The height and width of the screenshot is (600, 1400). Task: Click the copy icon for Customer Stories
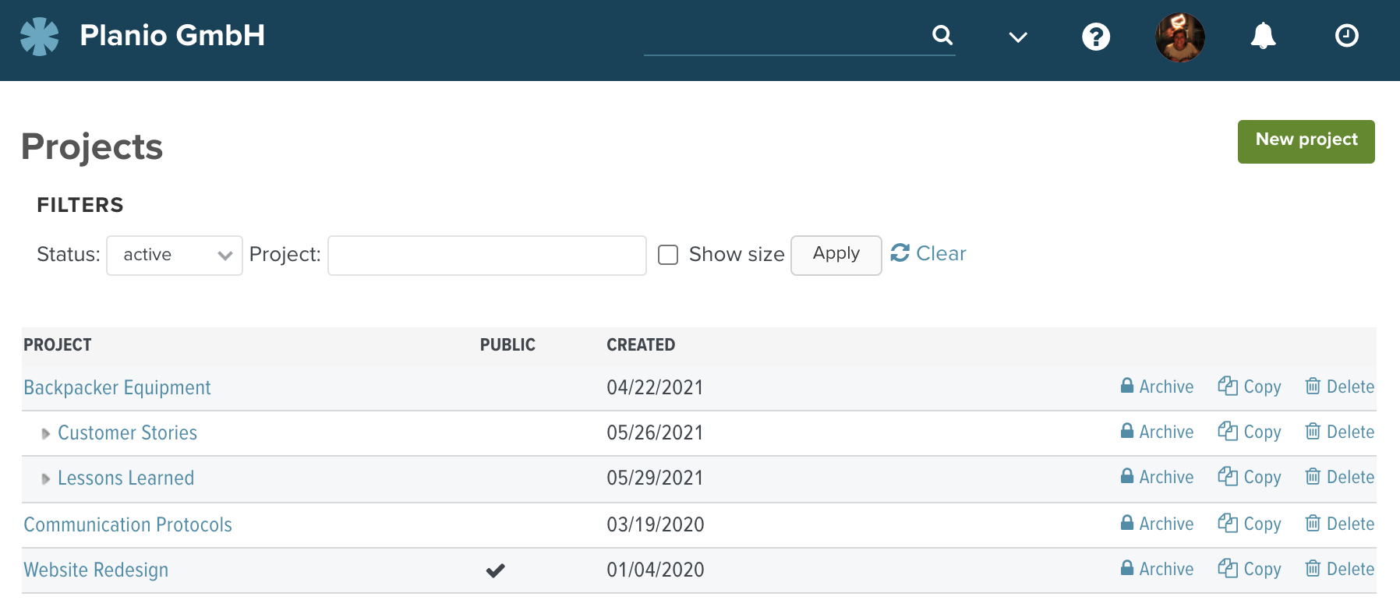pyautogui.click(x=1228, y=431)
